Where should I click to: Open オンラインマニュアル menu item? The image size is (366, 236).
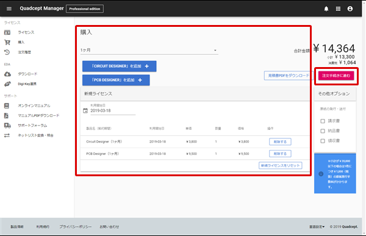[34, 105]
